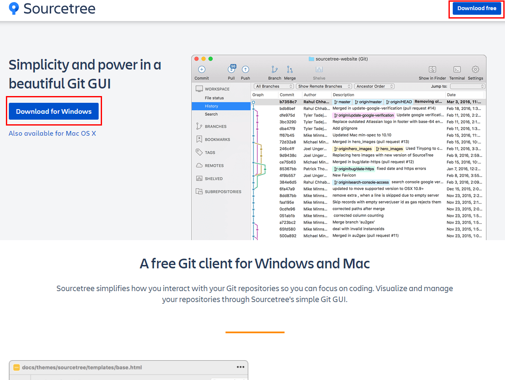The height and width of the screenshot is (380, 505).
Task: Open Show Remote Branches dropdown
Action: 324,86
